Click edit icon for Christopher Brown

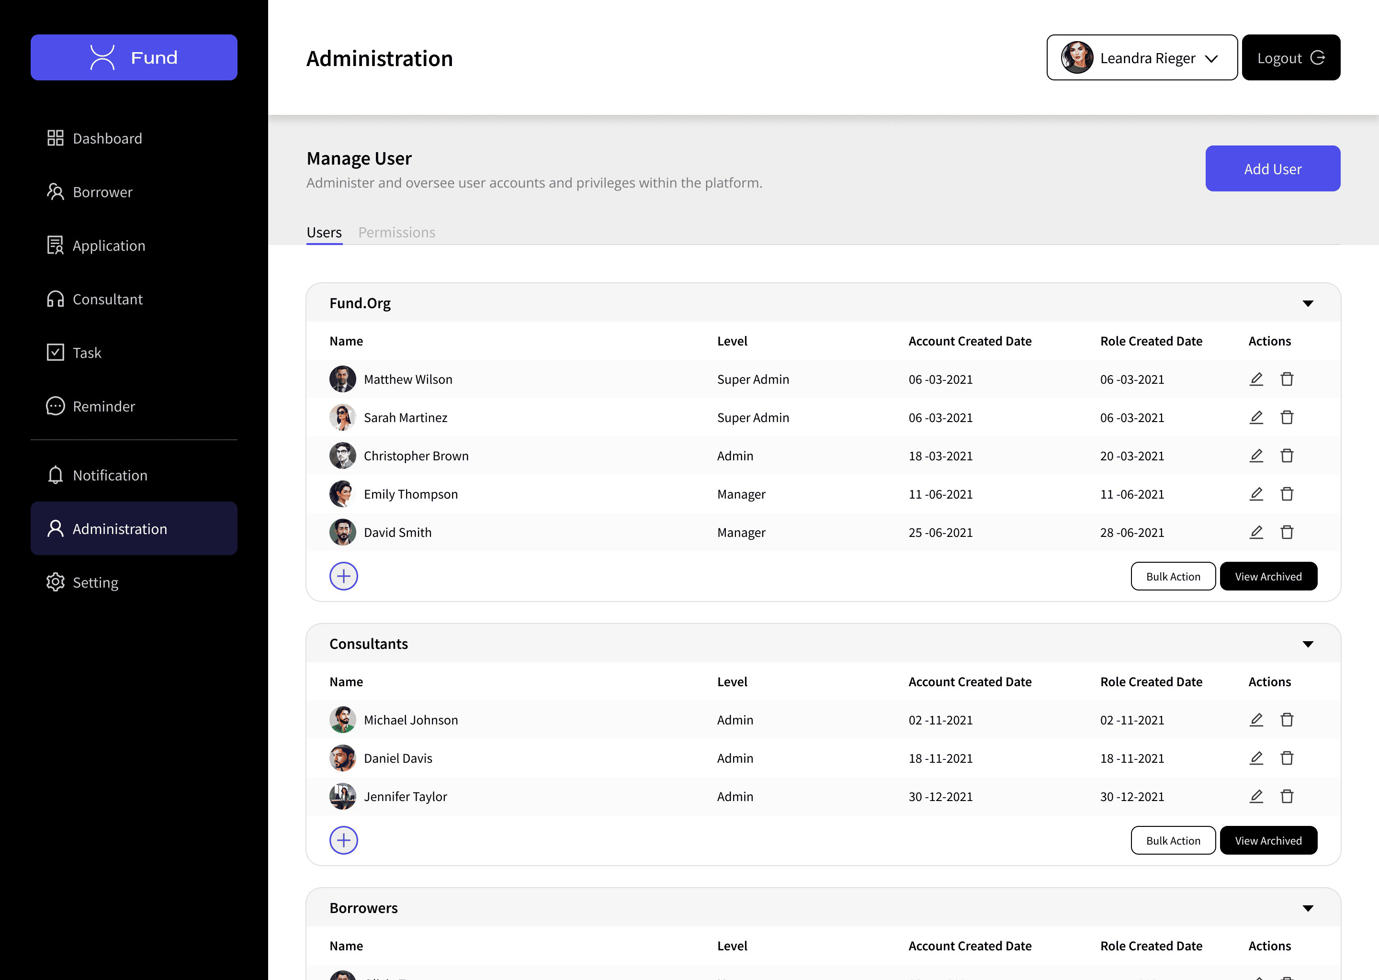[1256, 456]
